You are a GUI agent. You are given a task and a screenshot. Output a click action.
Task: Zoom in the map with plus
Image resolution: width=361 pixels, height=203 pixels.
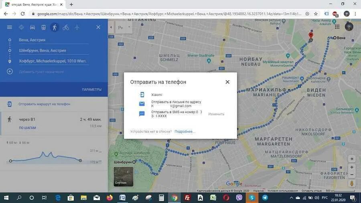coord(352,167)
